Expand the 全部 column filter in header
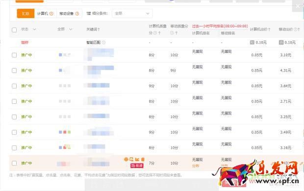The width and height of the screenshot is (304, 191). [x=71, y=29]
